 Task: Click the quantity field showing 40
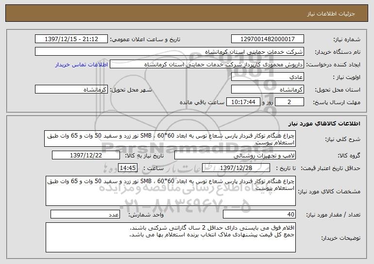point(259,214)
